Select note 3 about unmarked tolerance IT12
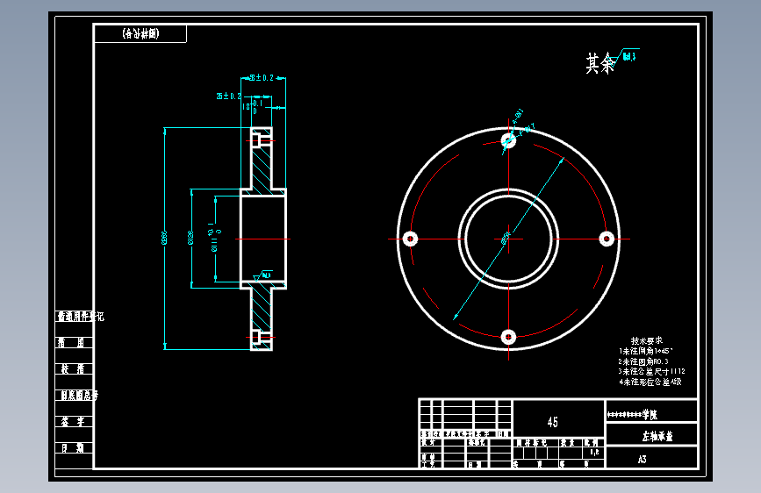The image size is (761, 493). (x=651, y=372)
